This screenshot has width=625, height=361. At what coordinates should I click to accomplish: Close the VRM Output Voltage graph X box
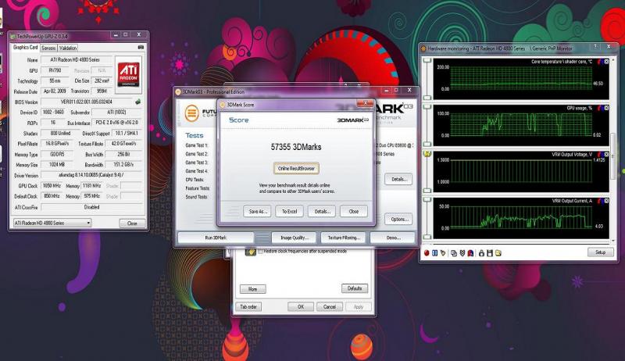point(606,155)
